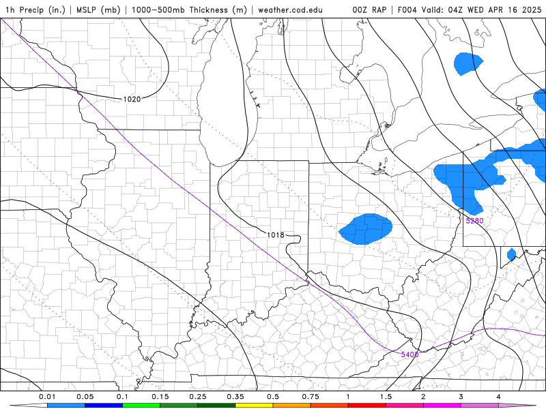Click the 0.15 legend value
This screenshot has height=409, width=546.
[160, 397]
